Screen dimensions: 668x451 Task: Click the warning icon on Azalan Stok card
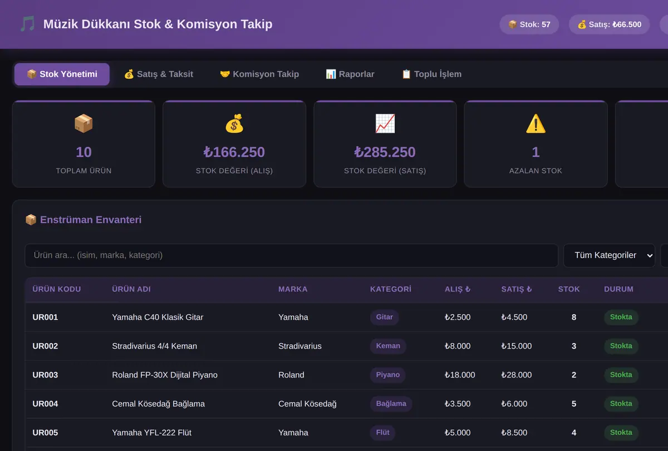536,123
